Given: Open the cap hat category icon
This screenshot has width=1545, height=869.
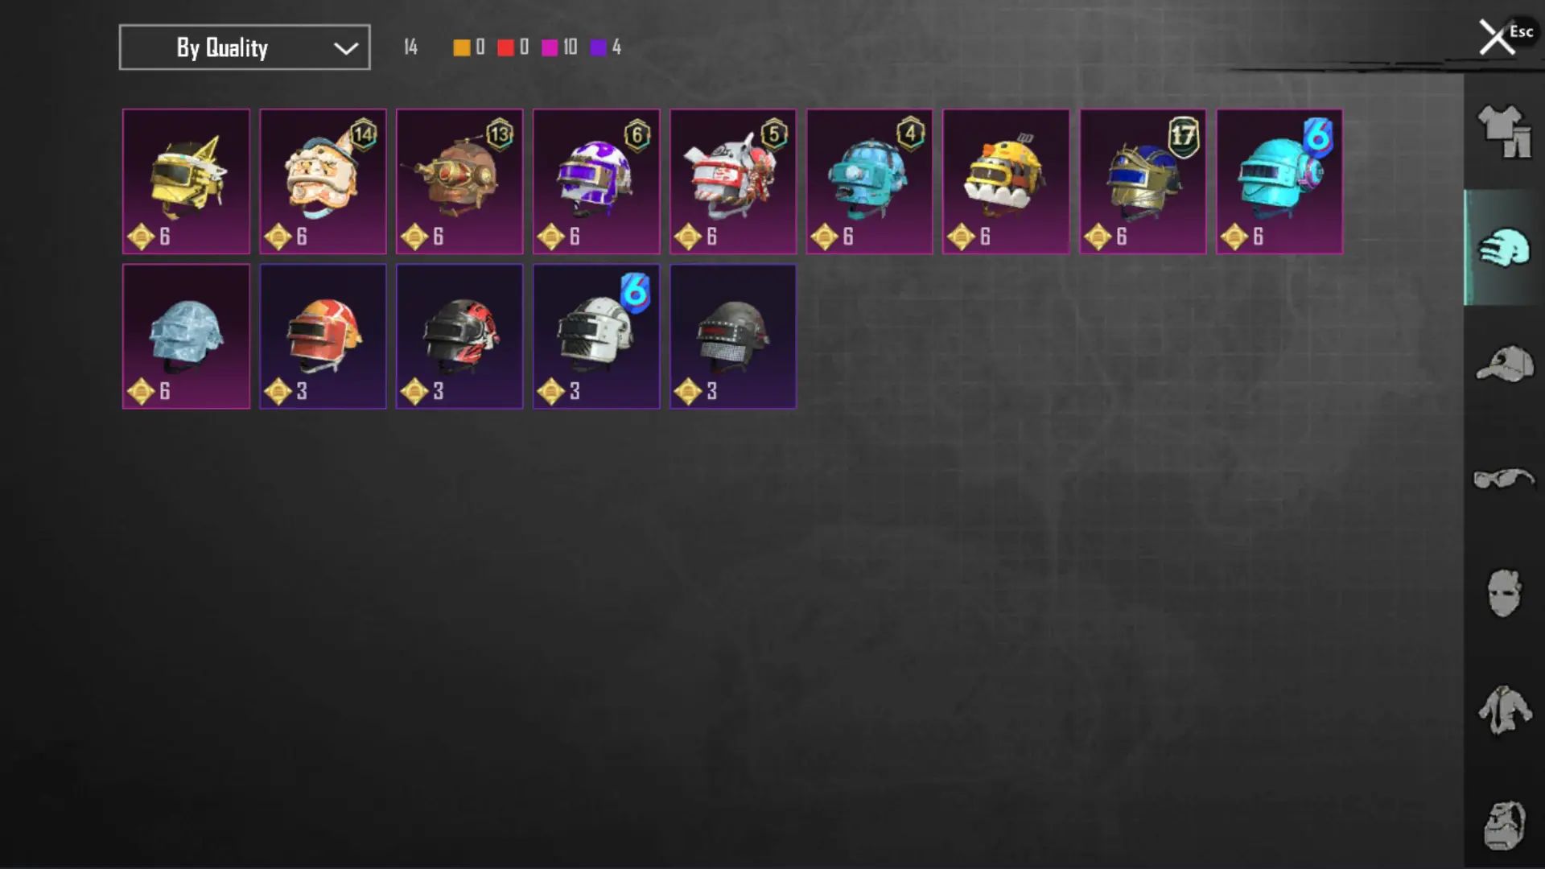Looking at the screenshot, I should tap(1503, 364).
